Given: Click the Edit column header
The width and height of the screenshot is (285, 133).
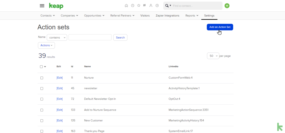Looking at the screenshot, I should point(59,66).
